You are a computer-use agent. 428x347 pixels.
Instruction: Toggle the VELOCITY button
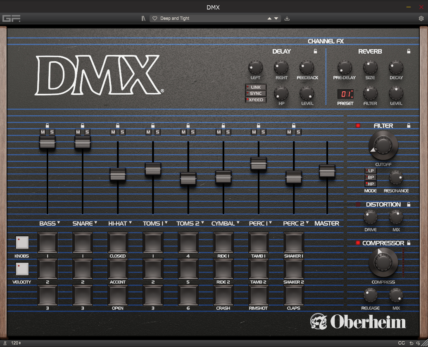coord(22,269)
